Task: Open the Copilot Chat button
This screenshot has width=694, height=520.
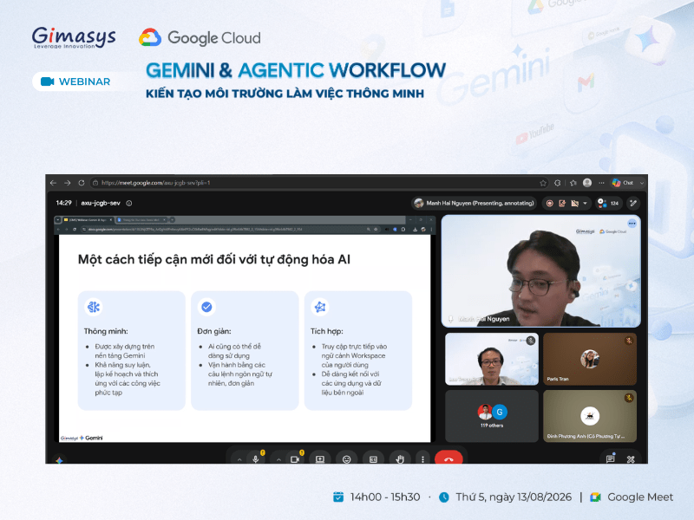Action: (623, 183)
